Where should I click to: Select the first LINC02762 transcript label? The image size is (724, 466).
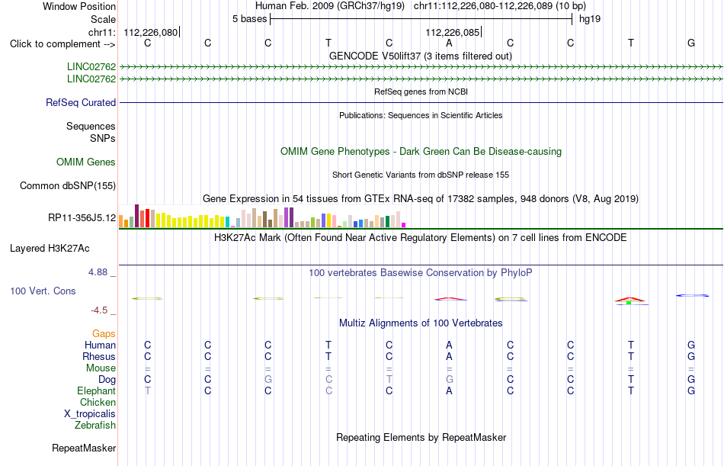point(91,66)
